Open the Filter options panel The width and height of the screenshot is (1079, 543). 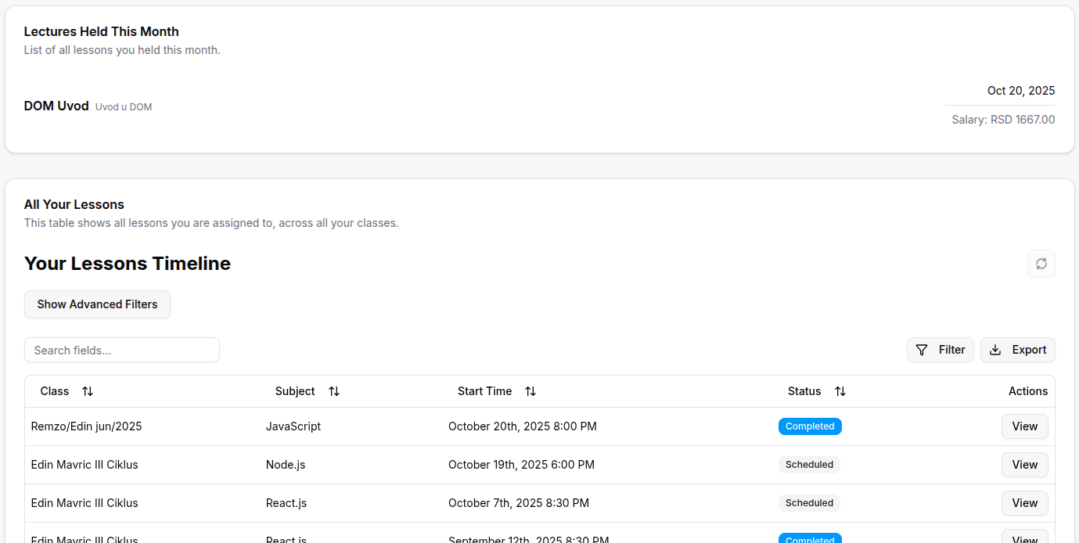[941, 350]
